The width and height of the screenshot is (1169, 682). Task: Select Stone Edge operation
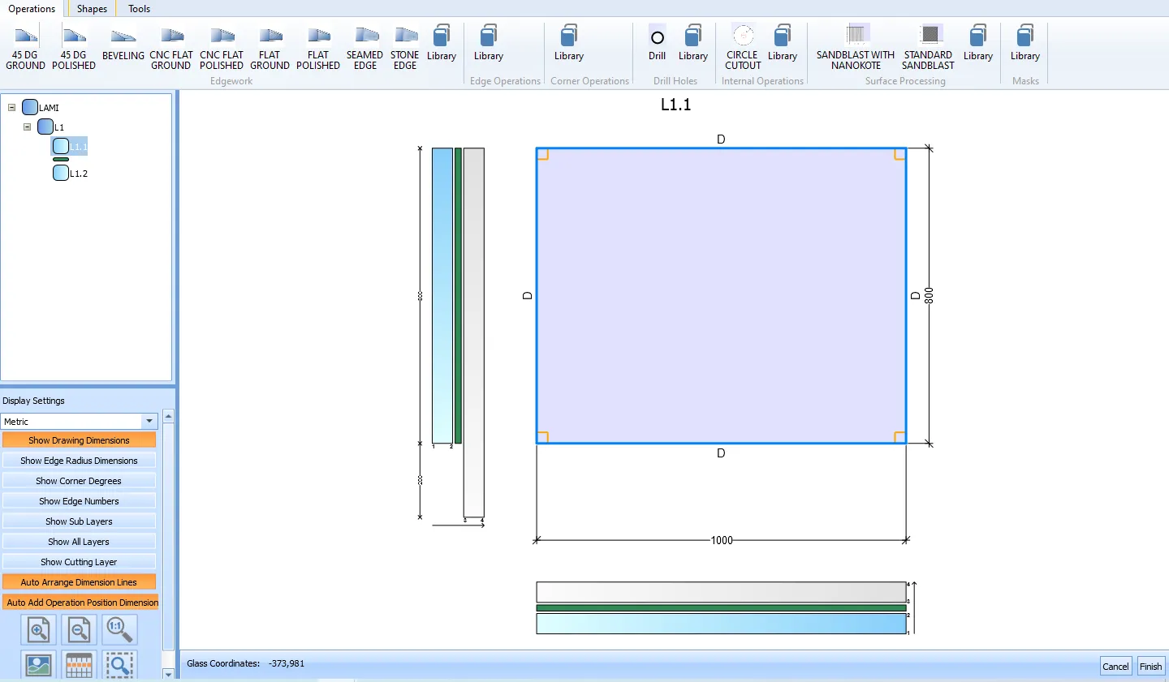pos(405,48)
